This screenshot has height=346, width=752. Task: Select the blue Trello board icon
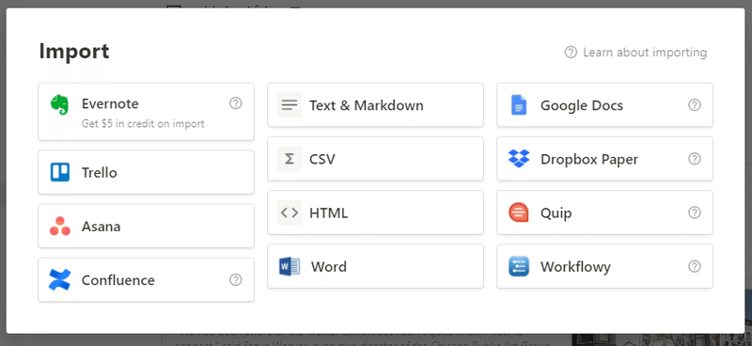(x=60, y=172)
